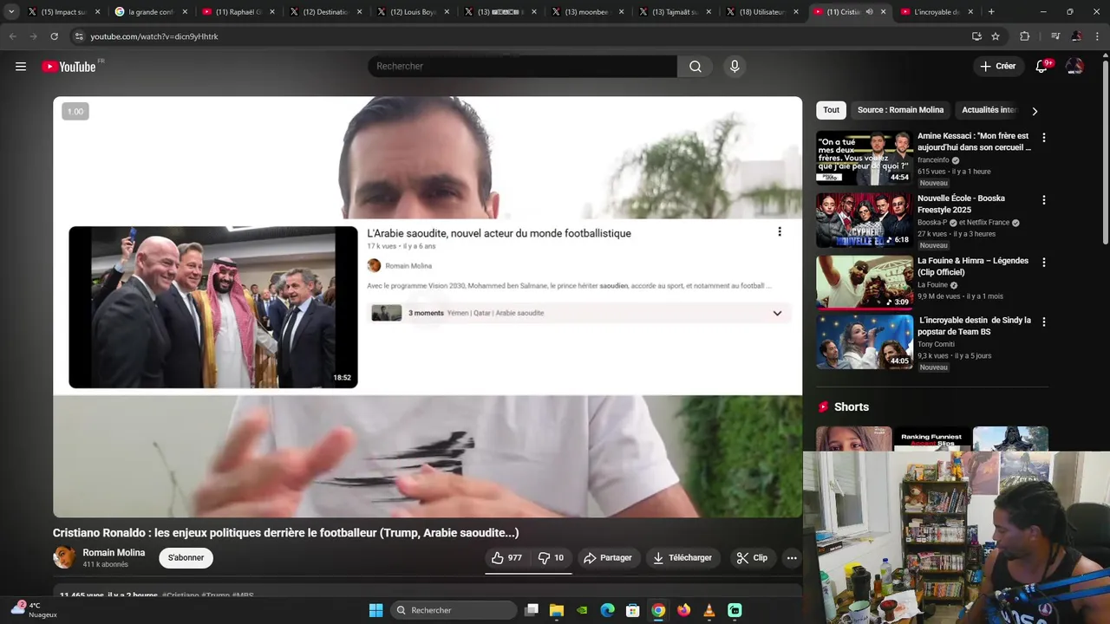Screen dimensions: 1110x624
Task: Open the weather widget 4°C Nuageux
Action: 35,610
